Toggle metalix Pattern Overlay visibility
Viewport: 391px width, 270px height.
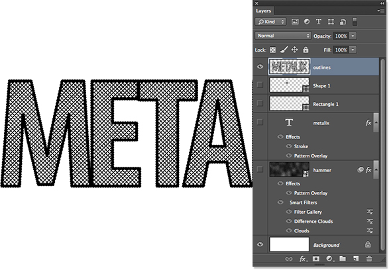coord(289,156)
